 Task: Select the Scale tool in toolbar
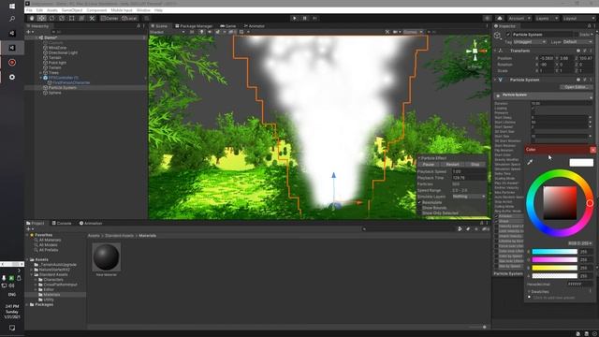click(x=62, y=18)
